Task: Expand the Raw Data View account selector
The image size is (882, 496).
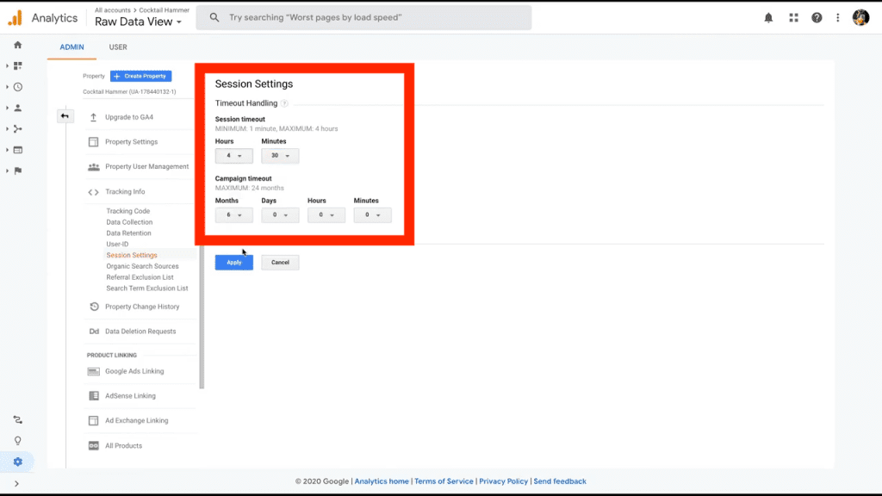Action: pos(140,22)
